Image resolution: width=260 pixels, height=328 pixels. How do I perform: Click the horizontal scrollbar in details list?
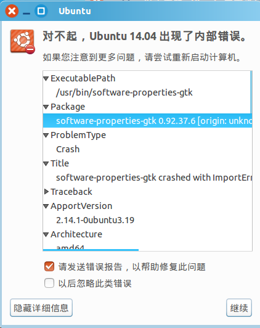click(91, 250)
